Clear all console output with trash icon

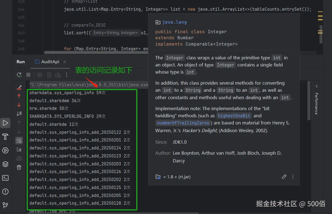(19, 167)
